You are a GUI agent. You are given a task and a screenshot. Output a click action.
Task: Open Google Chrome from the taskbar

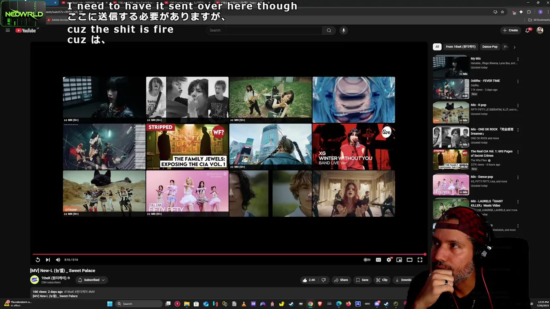[x=310, y=304]
